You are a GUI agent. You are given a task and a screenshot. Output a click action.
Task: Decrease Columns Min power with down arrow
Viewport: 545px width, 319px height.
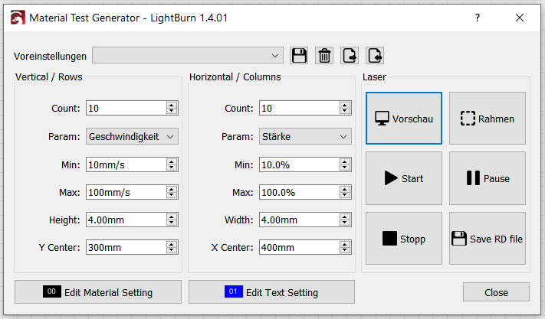[344, 168]
